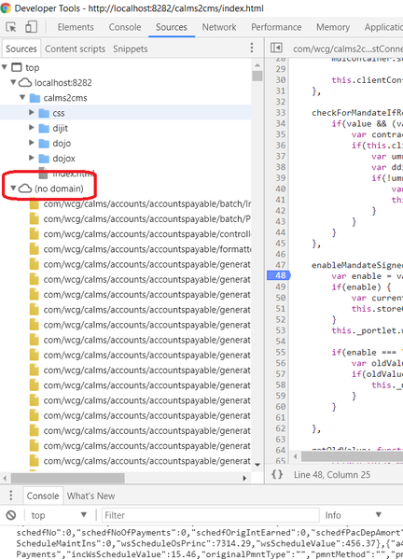Click the pretty print braces icon
The image size is (403, 559).
click(277, 474)
